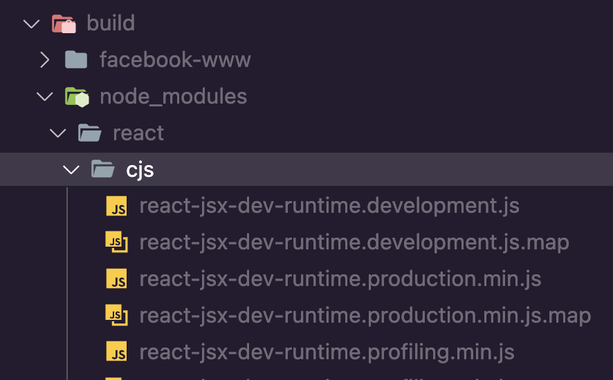Select the facebook-www folder label
The height and width of the screenshot is (380, 613).
pyautogui.click(x=175, y=59)
